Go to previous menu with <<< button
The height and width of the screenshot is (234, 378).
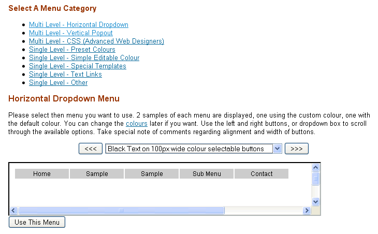[x=91, y=149]
